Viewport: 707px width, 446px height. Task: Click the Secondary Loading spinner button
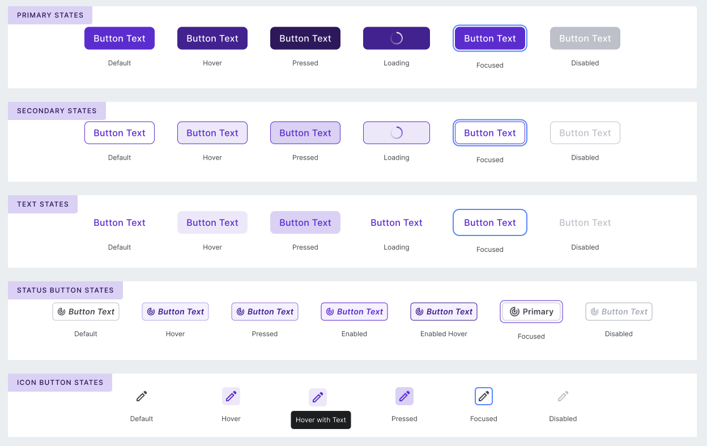tap(397, 133)
